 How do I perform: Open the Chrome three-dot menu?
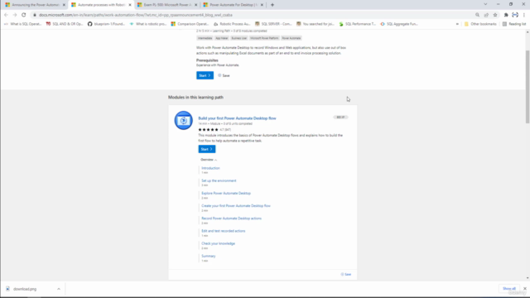(524, 15)
